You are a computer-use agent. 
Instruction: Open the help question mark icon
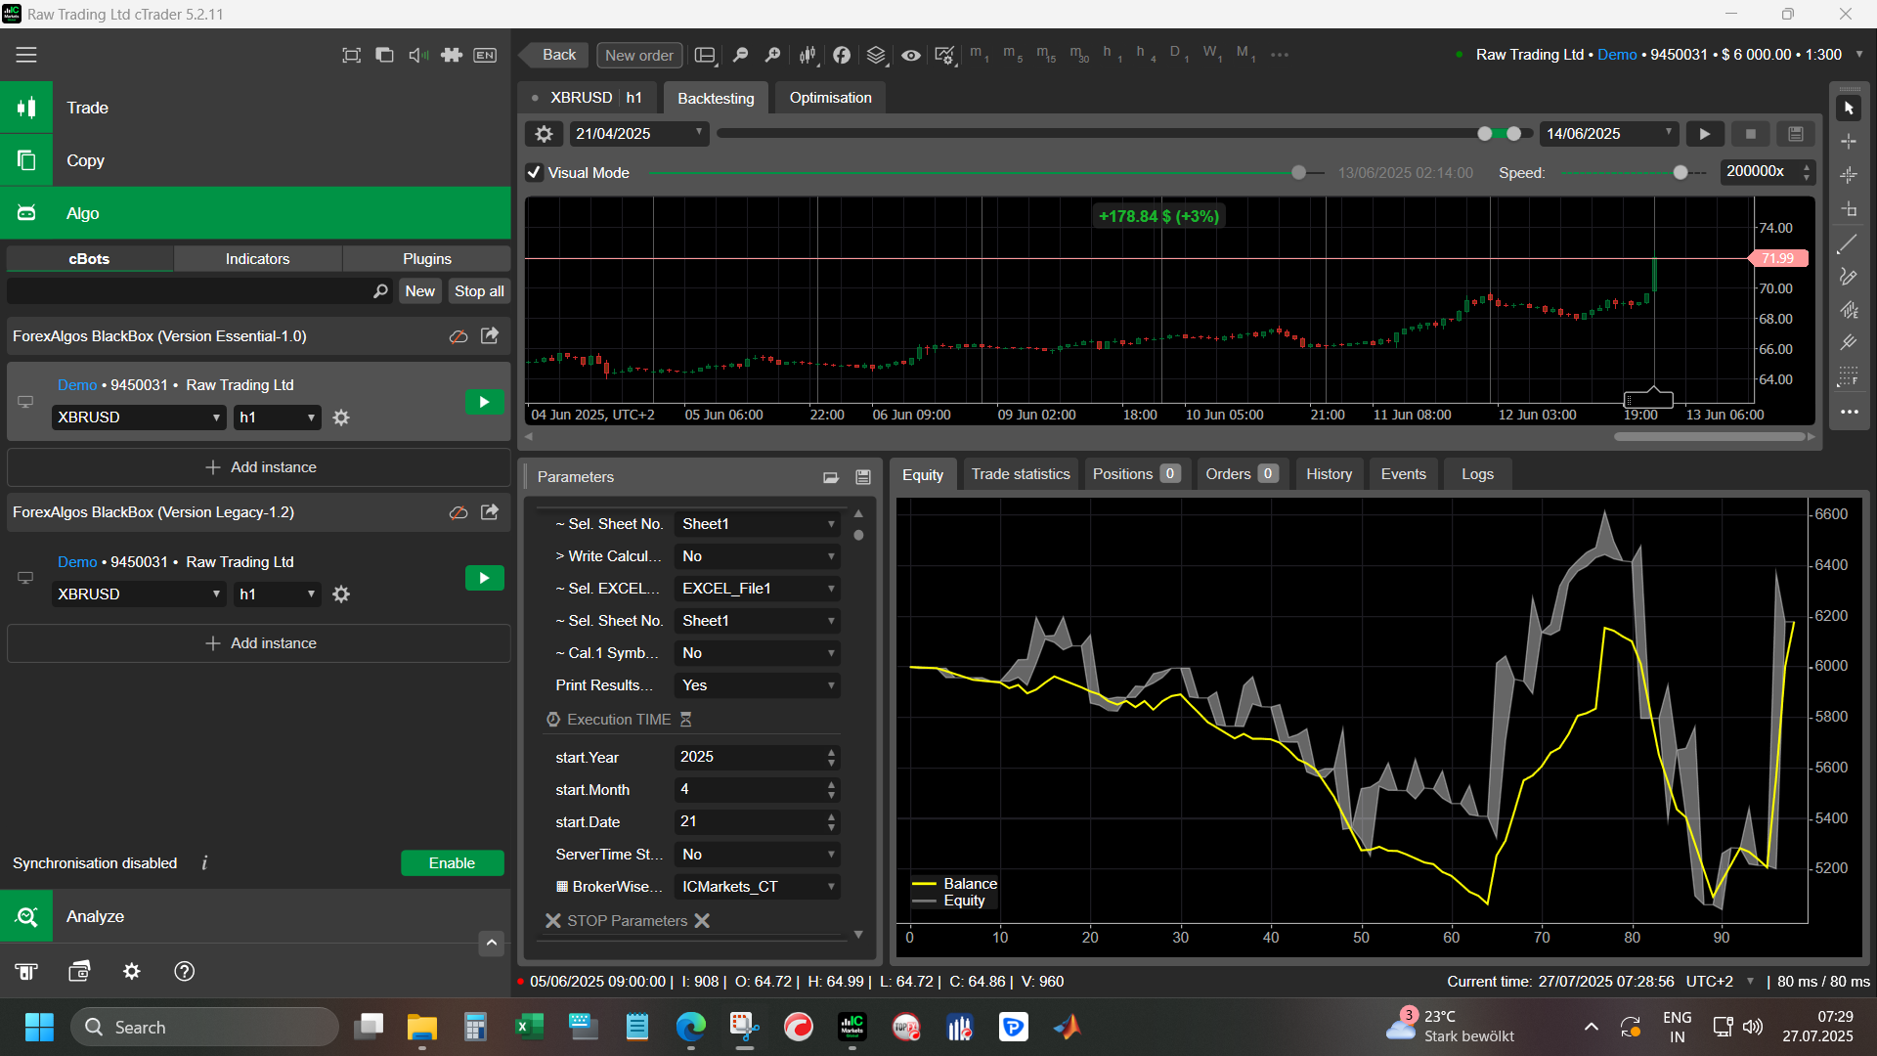point(184,971)
